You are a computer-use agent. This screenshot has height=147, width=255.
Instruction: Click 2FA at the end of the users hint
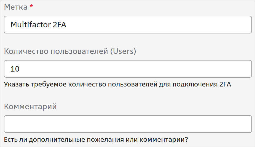[x=225, y=85]
